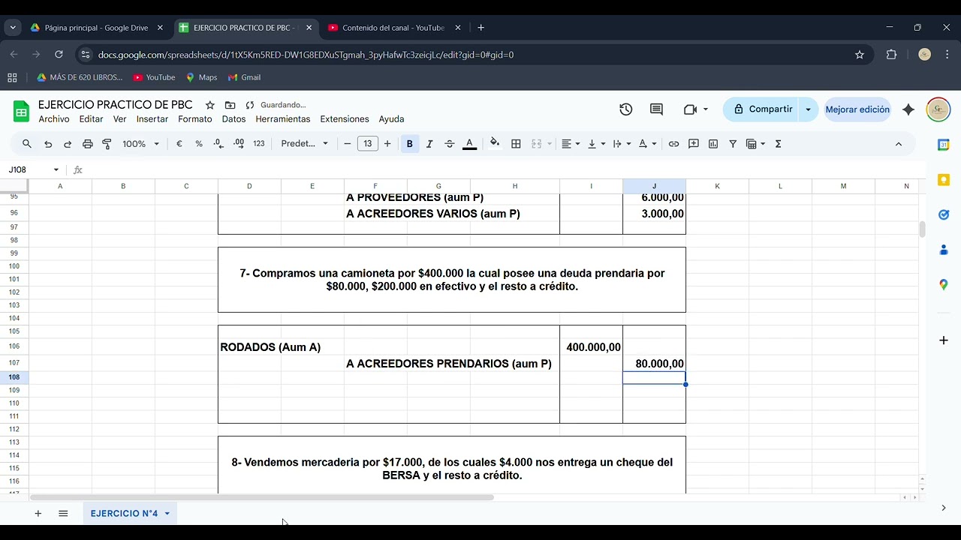This screenshot has height=540, width=961.
Task: Format as currency with euro icon
Action: [x=179, y=144]
